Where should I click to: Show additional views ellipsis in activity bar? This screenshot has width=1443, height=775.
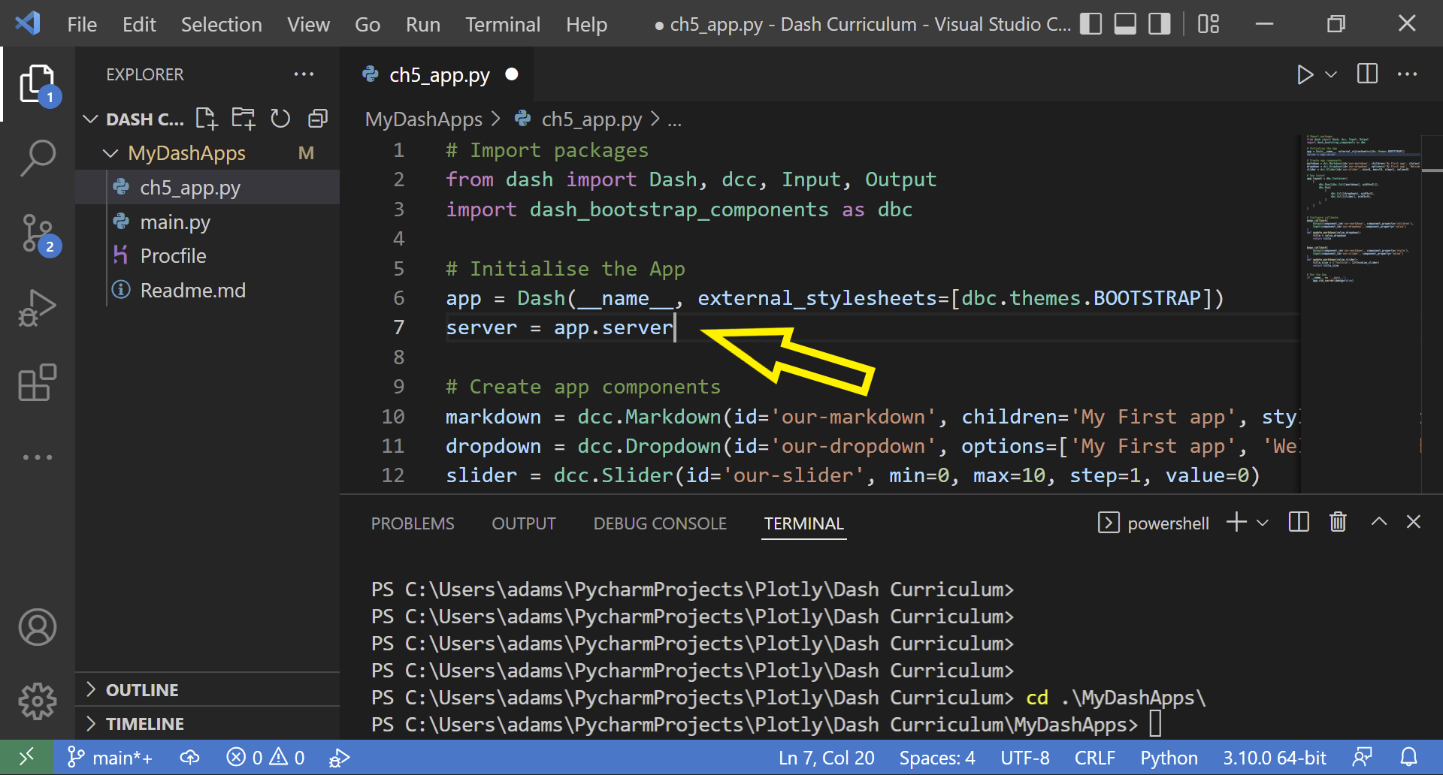[38, 457]
